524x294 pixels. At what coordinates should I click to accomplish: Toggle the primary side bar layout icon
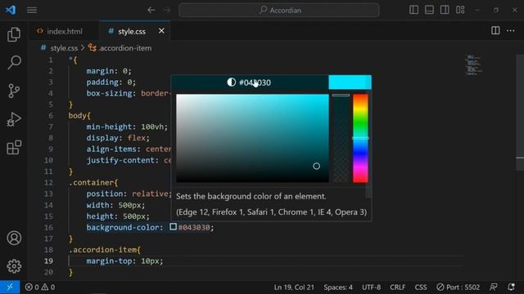pos(413,10)
